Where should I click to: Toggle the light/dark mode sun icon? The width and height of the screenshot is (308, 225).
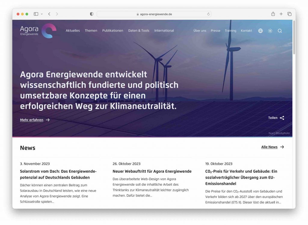click(270, 31)
